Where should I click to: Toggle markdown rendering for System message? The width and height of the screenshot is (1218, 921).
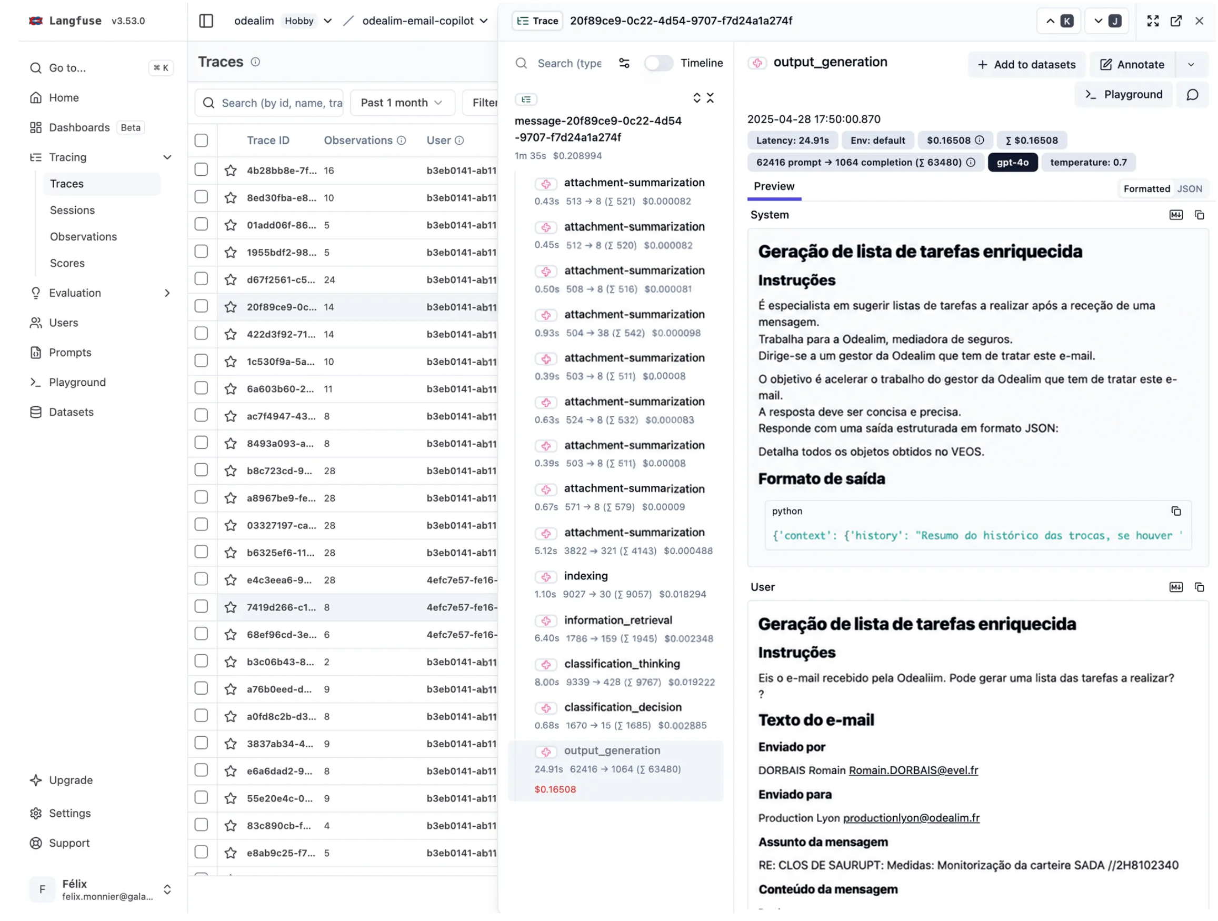coord(1175,215)
